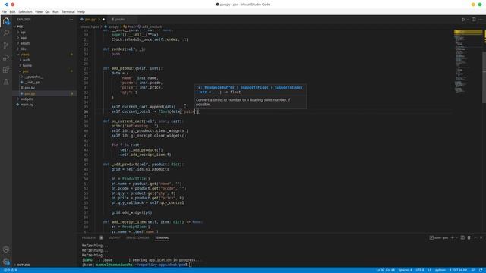The width and height of the screenshot is (486, 273).
Task: Expand the __pycache__ folder
Action: 32,77
